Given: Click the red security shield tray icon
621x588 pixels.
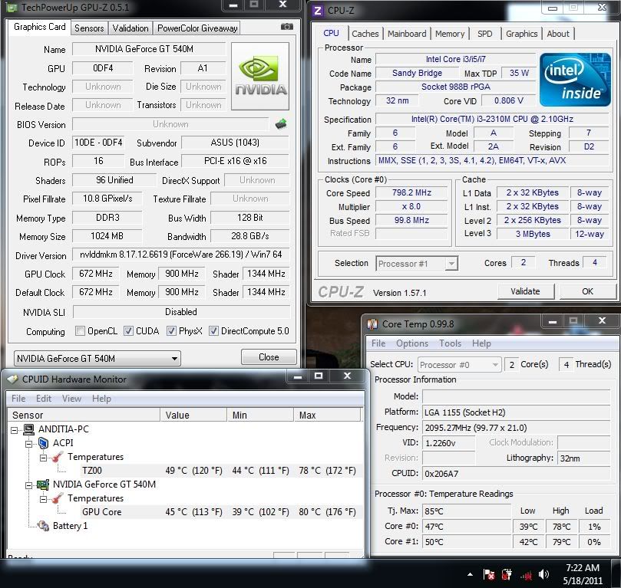Looking at the screenshot, I should coord(507,574).
